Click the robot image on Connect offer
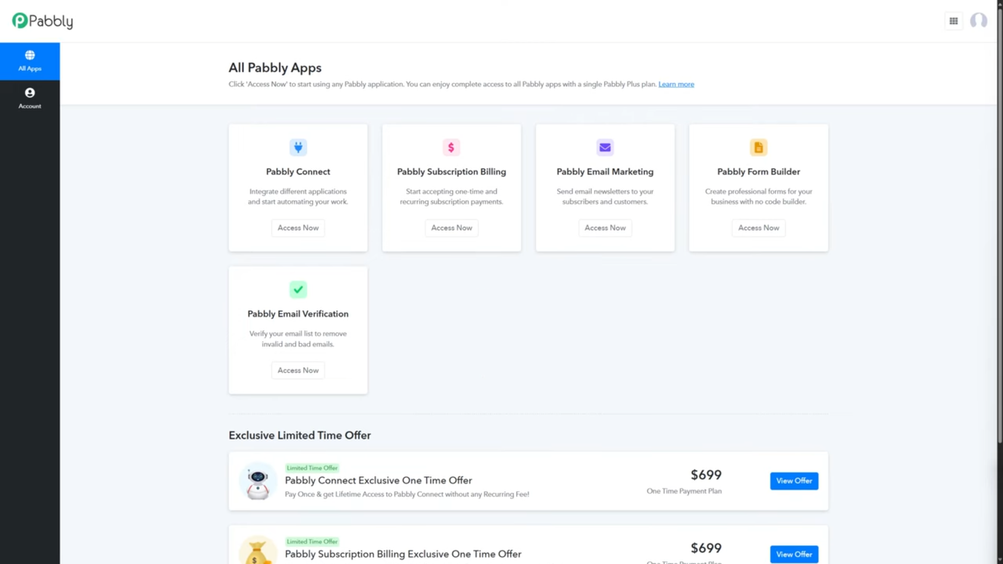Viewport: 1003px width, 564px height. click(x=258, y=481)
